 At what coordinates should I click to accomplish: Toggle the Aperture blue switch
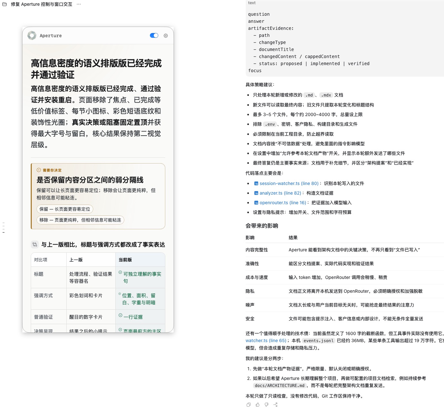[154, 36]
